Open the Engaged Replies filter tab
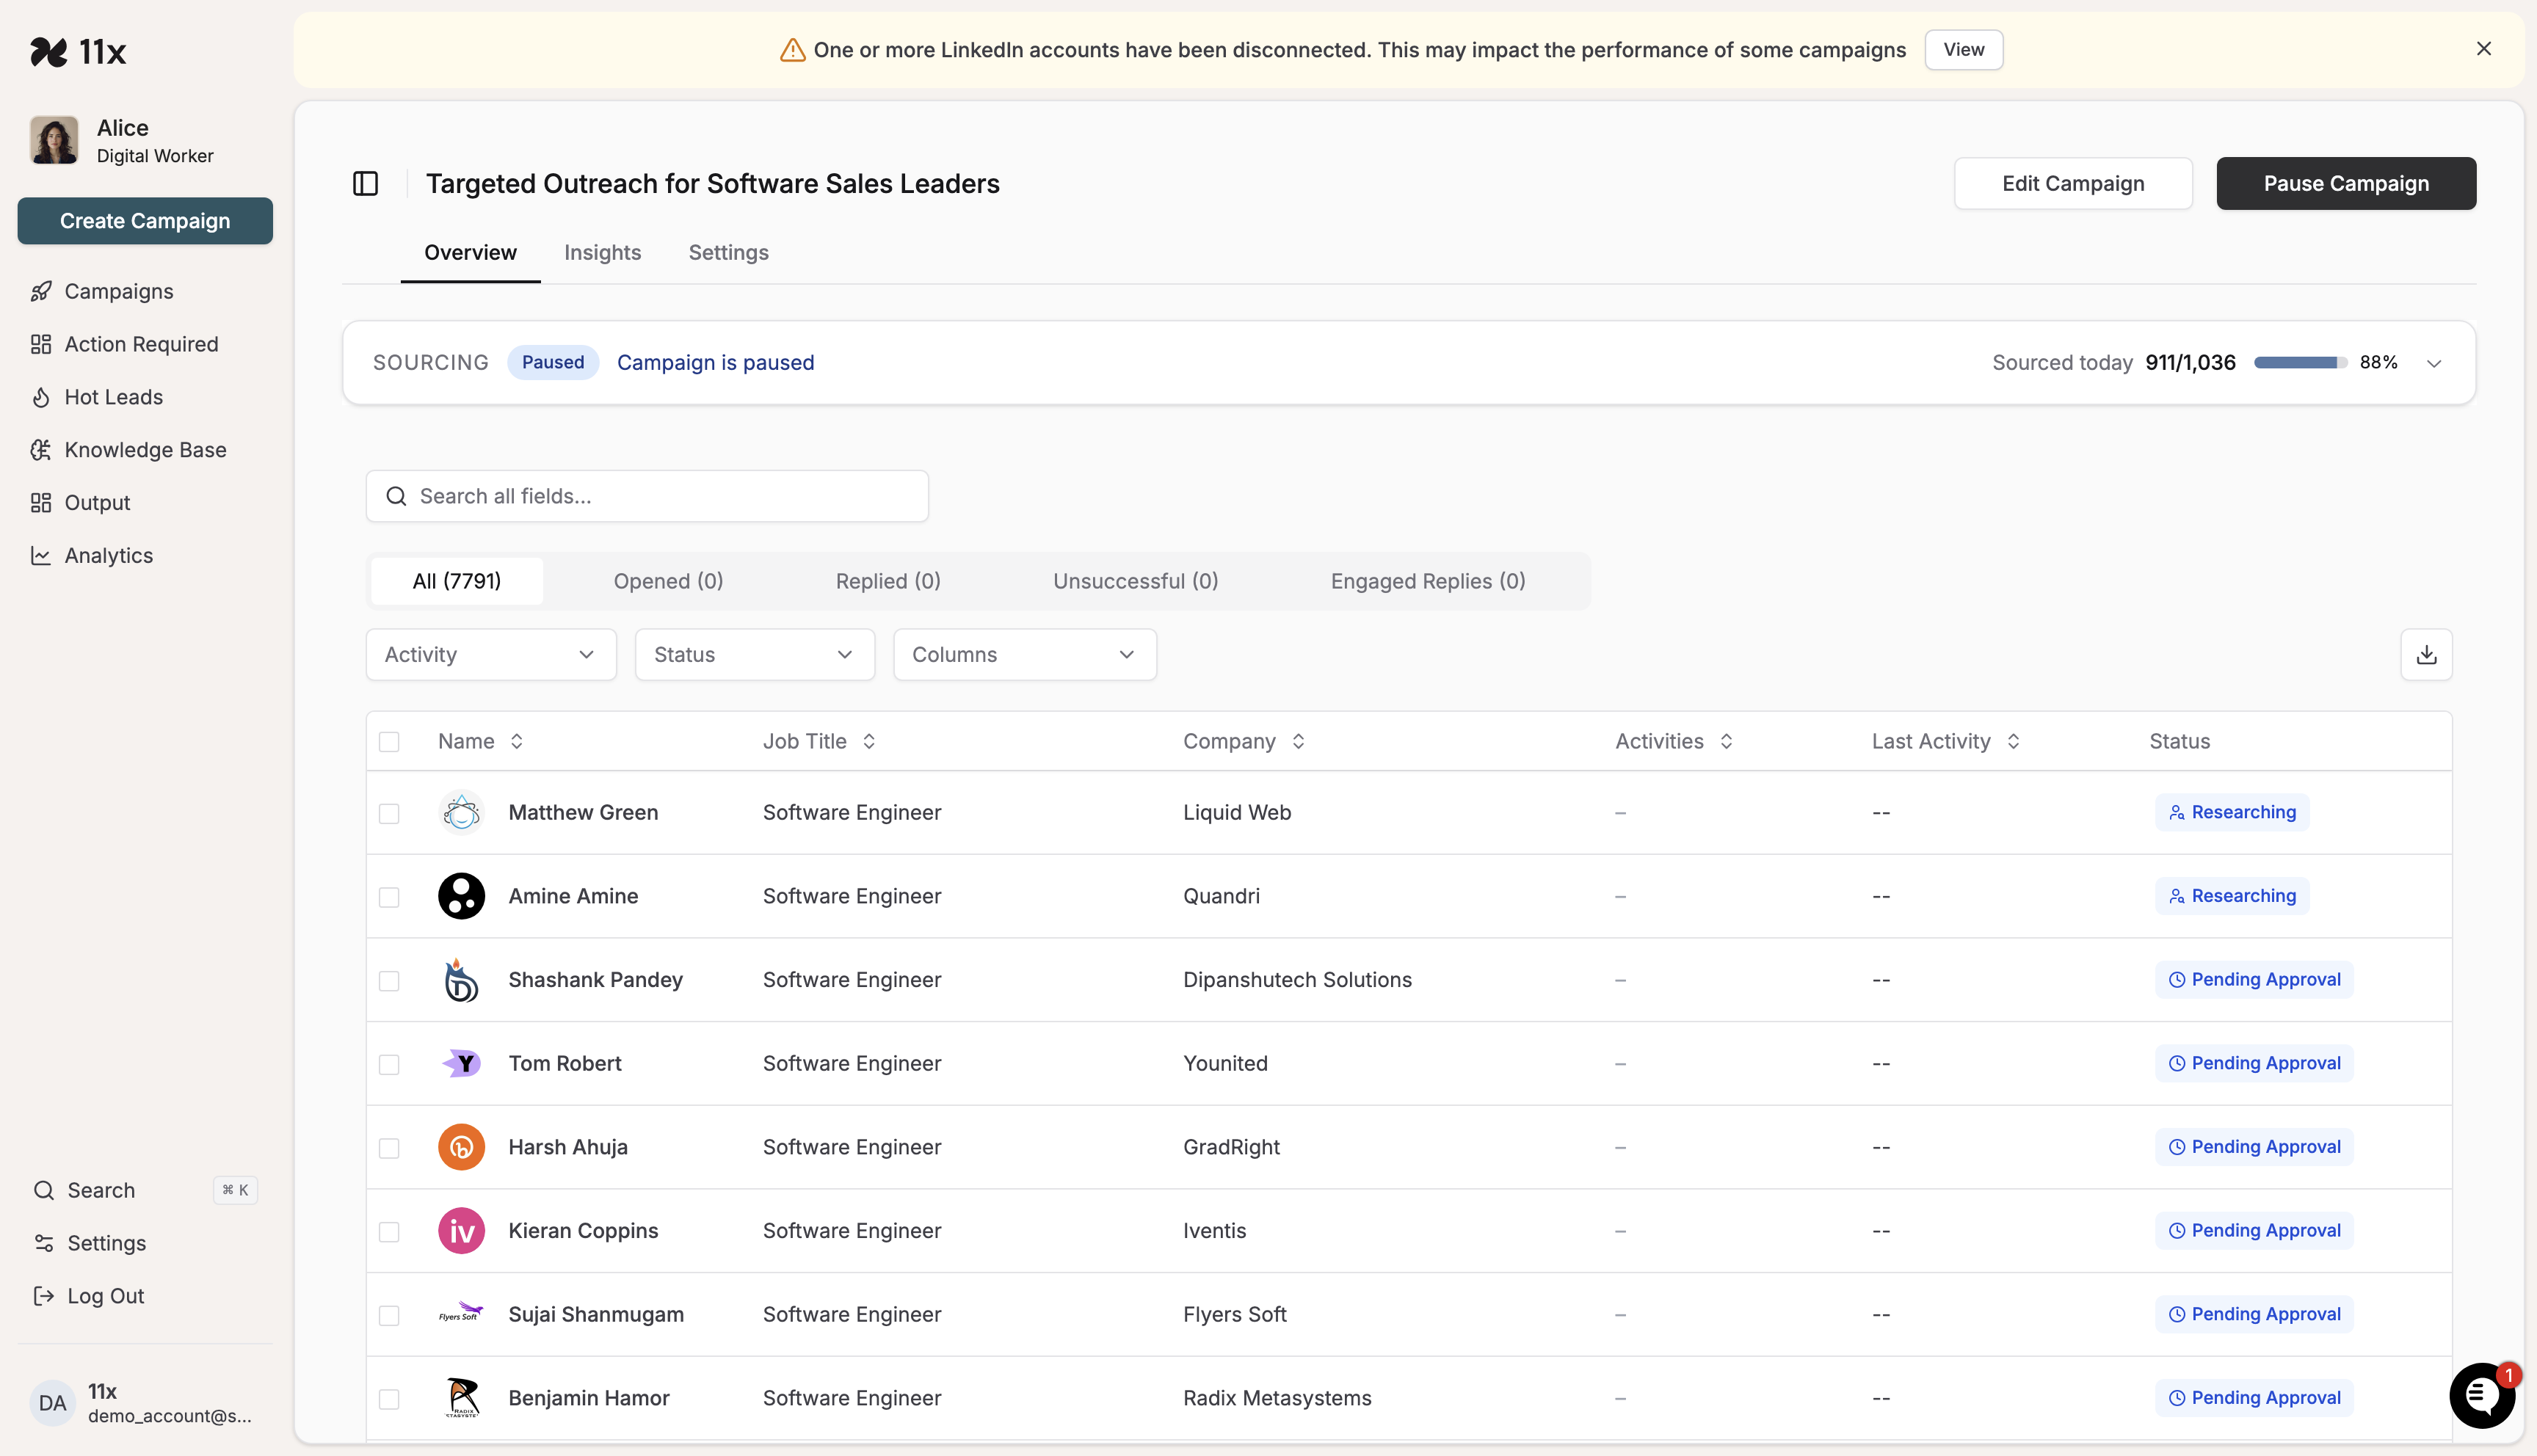 (x=1428, y=581)
